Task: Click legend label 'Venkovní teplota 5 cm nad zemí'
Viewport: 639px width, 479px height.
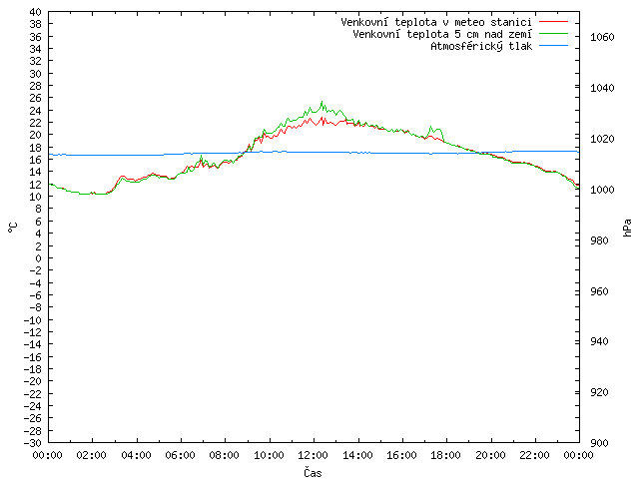Action: point(442,34)
